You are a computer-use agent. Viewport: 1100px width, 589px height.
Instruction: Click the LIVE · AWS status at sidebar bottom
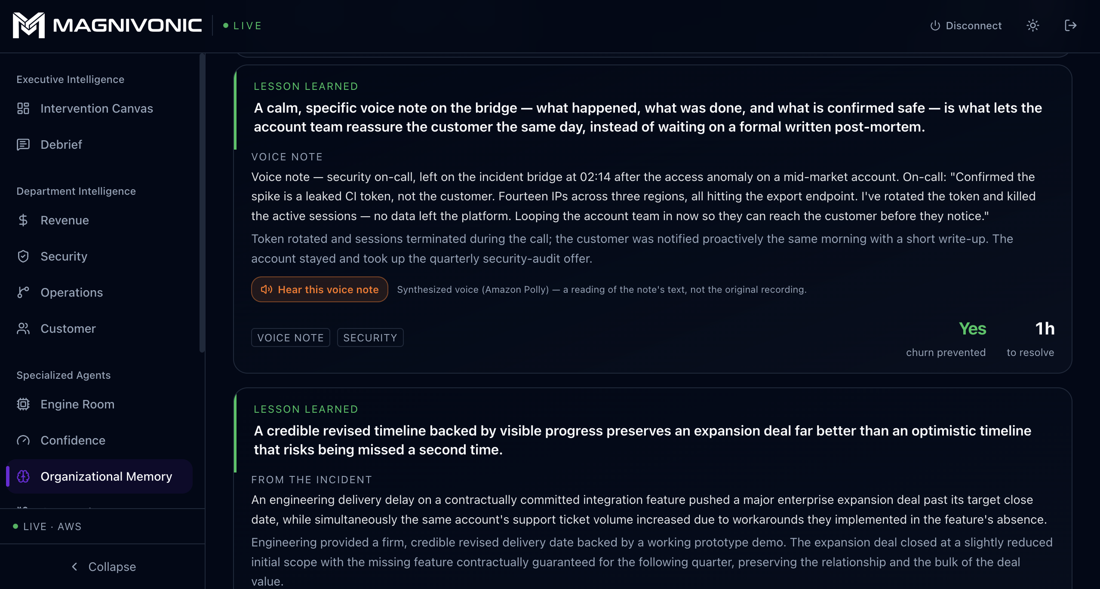coord(47,526)
